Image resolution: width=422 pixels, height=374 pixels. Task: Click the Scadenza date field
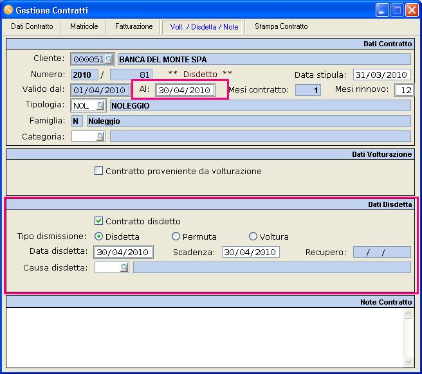[x=251, y=252]
